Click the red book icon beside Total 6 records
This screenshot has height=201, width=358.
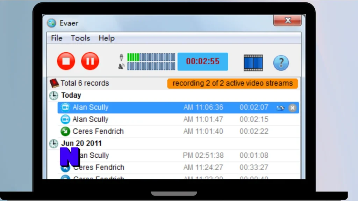tap(54, 83)
